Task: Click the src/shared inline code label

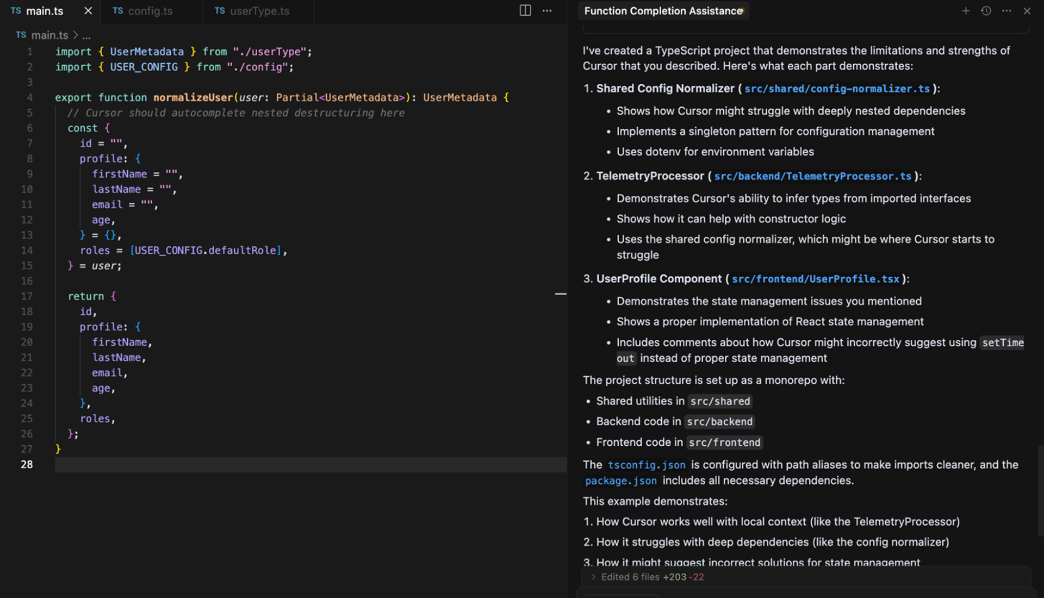Action: click(720, 402)
